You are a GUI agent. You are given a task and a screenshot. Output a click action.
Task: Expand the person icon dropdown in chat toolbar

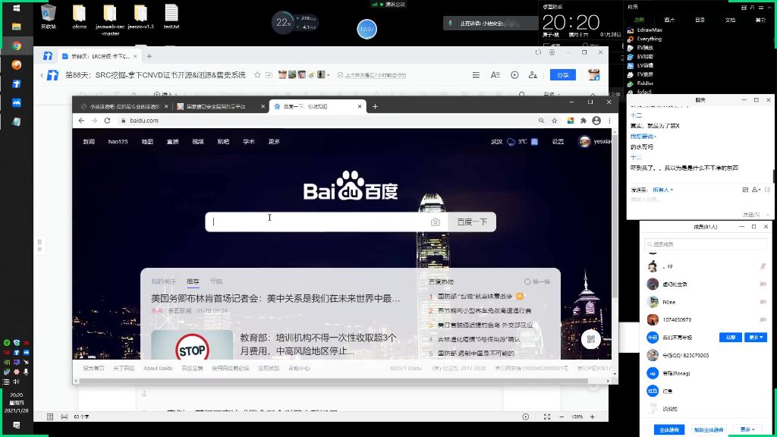(x=757, y=190)
